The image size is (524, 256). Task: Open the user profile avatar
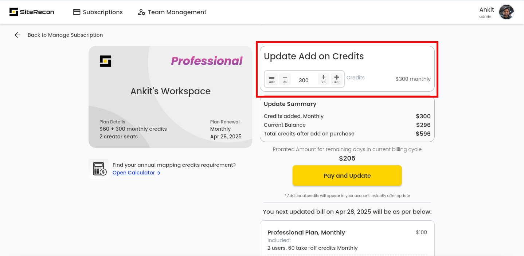tap(506, 12)
